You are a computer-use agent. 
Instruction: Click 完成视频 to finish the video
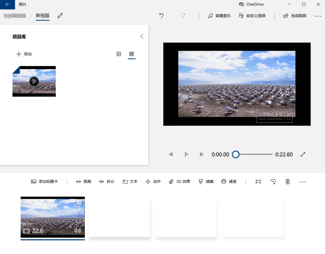(295, 16)
